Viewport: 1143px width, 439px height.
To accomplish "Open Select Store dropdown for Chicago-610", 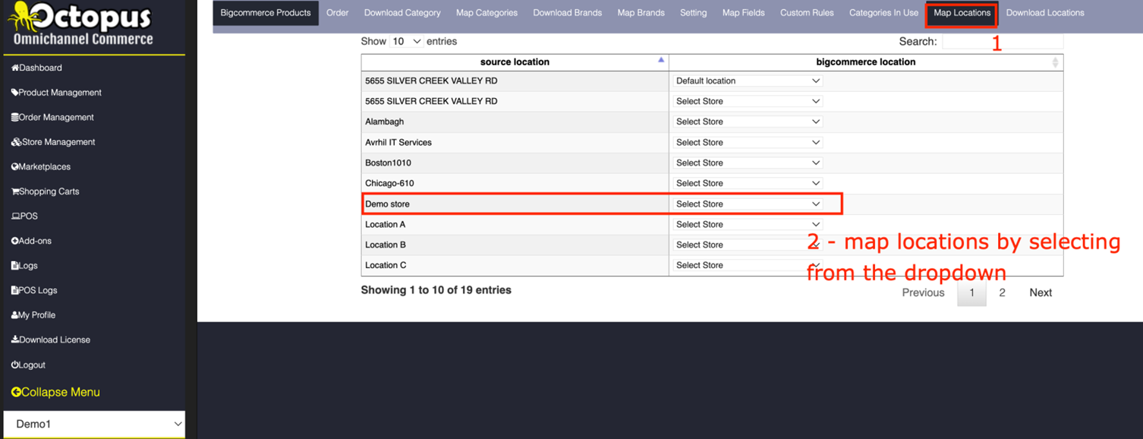I will pos(748,183).
